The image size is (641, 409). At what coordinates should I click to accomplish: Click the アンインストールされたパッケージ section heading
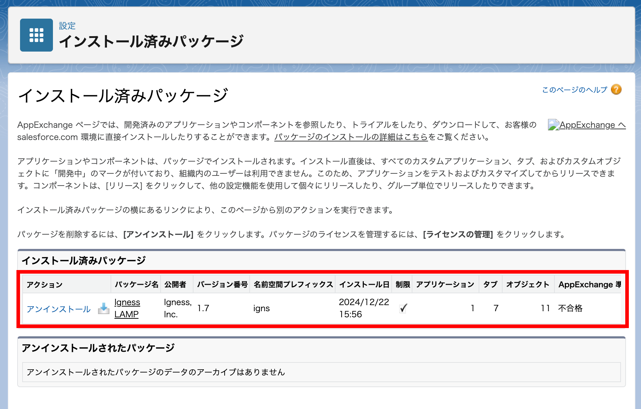pyautogui.click(x=98, y=348)
